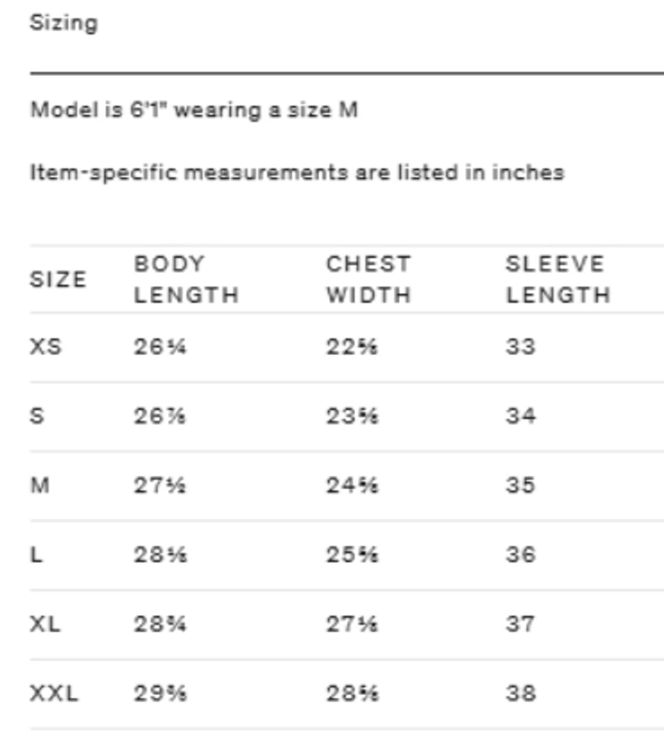Click the body length value for size M
Image resolution: width=664 pixels, height=750 pixels.
159,485
